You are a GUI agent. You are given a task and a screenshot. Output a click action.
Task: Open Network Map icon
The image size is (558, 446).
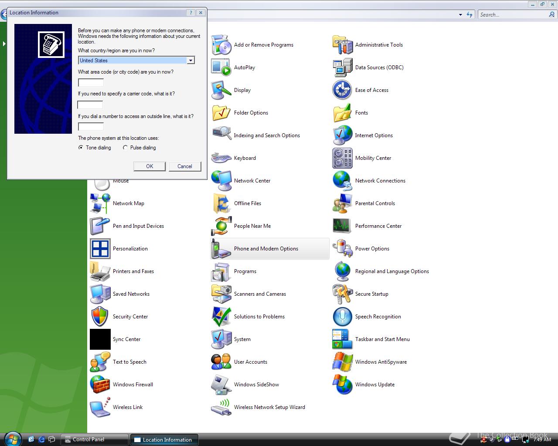[100, 203]
